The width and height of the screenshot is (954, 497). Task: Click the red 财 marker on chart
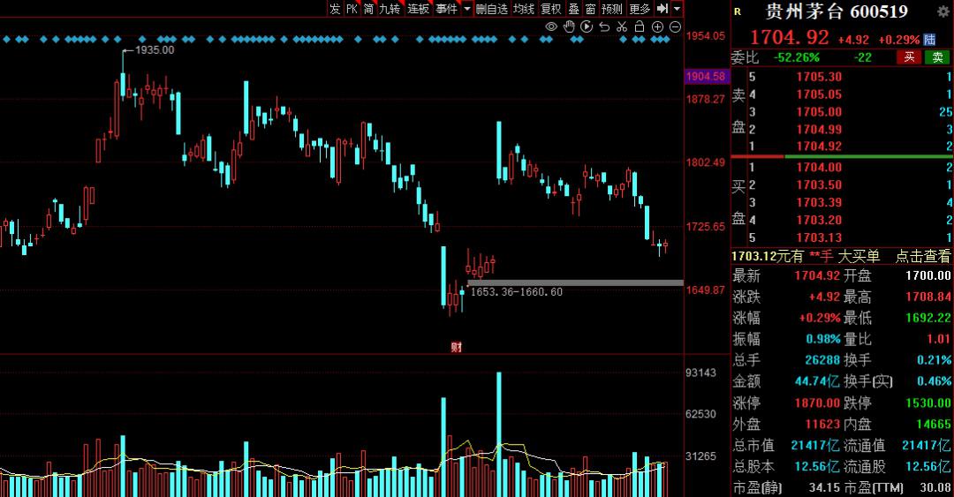pyautogui.click(x=457, y=347)
